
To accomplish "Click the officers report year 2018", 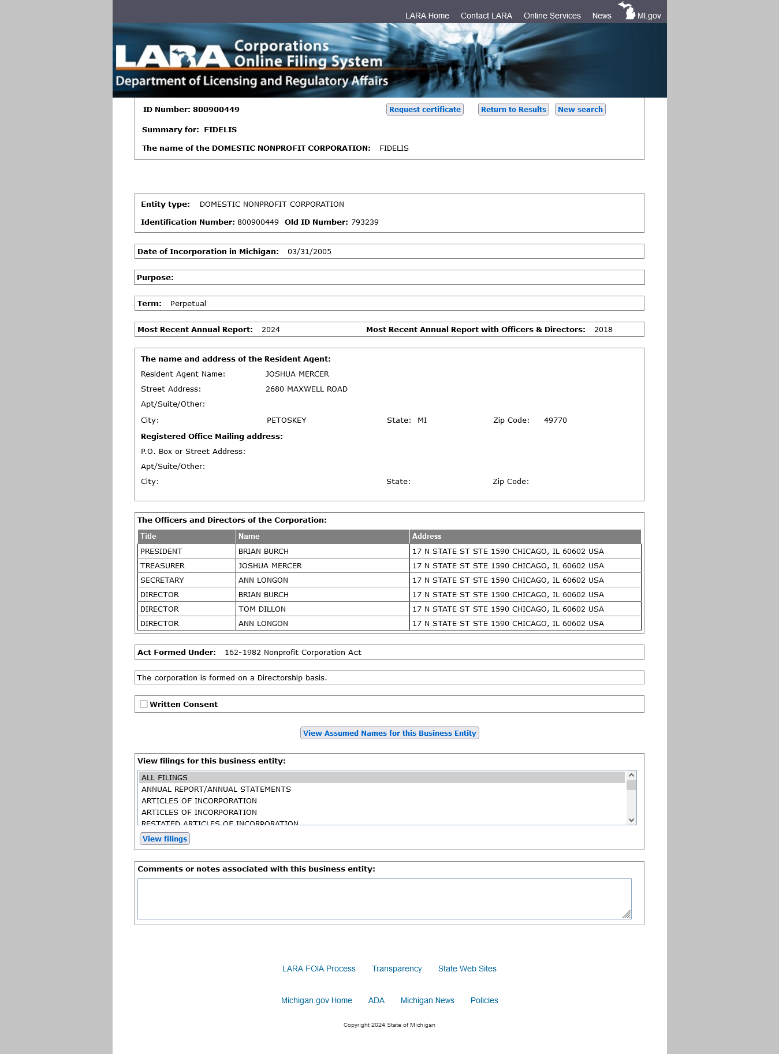I will 603,329.
